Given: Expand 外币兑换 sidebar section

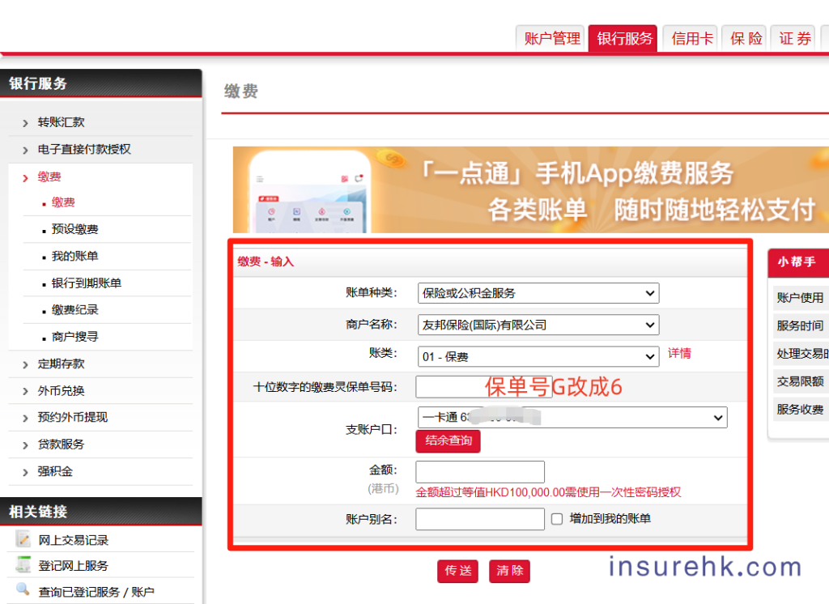Looking at the screenshot, I should (61, 391).
